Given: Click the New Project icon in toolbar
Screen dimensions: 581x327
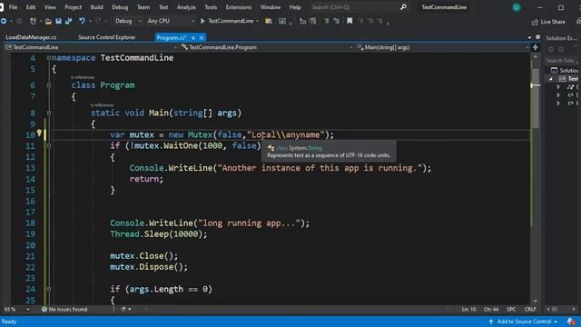Looking at the screenshot, I should [x=33, y=21].
